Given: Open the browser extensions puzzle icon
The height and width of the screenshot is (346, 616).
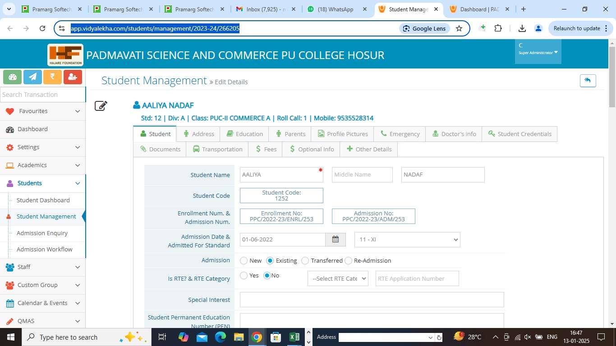Looking at the screenshot, I should pos(498,28).
